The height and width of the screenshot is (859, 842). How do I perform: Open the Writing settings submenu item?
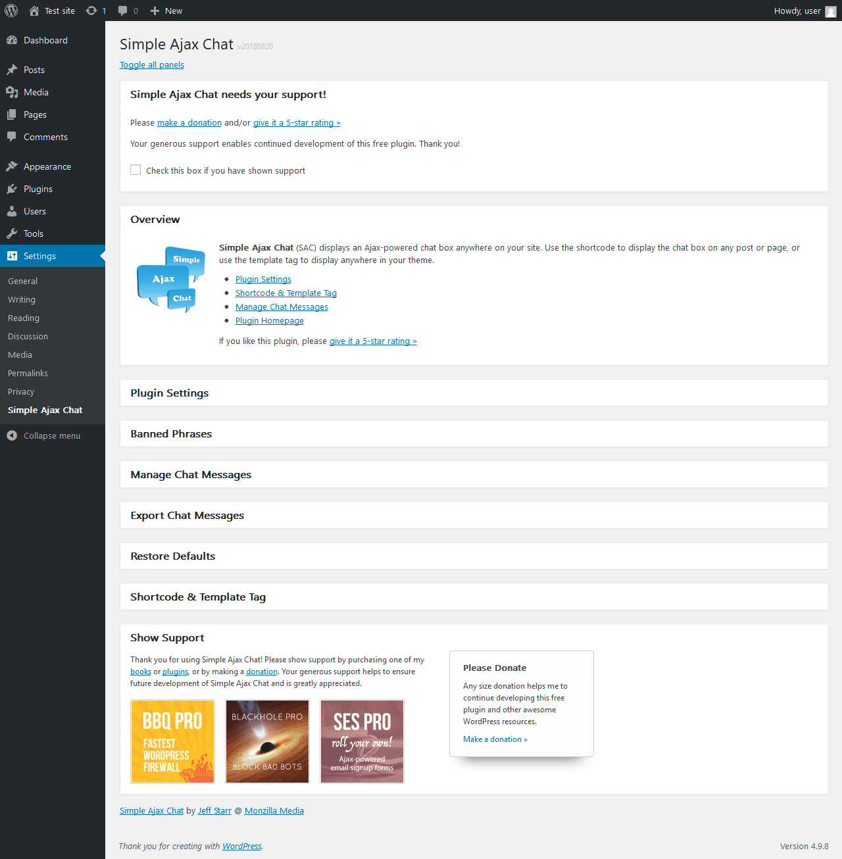point(53,299)
